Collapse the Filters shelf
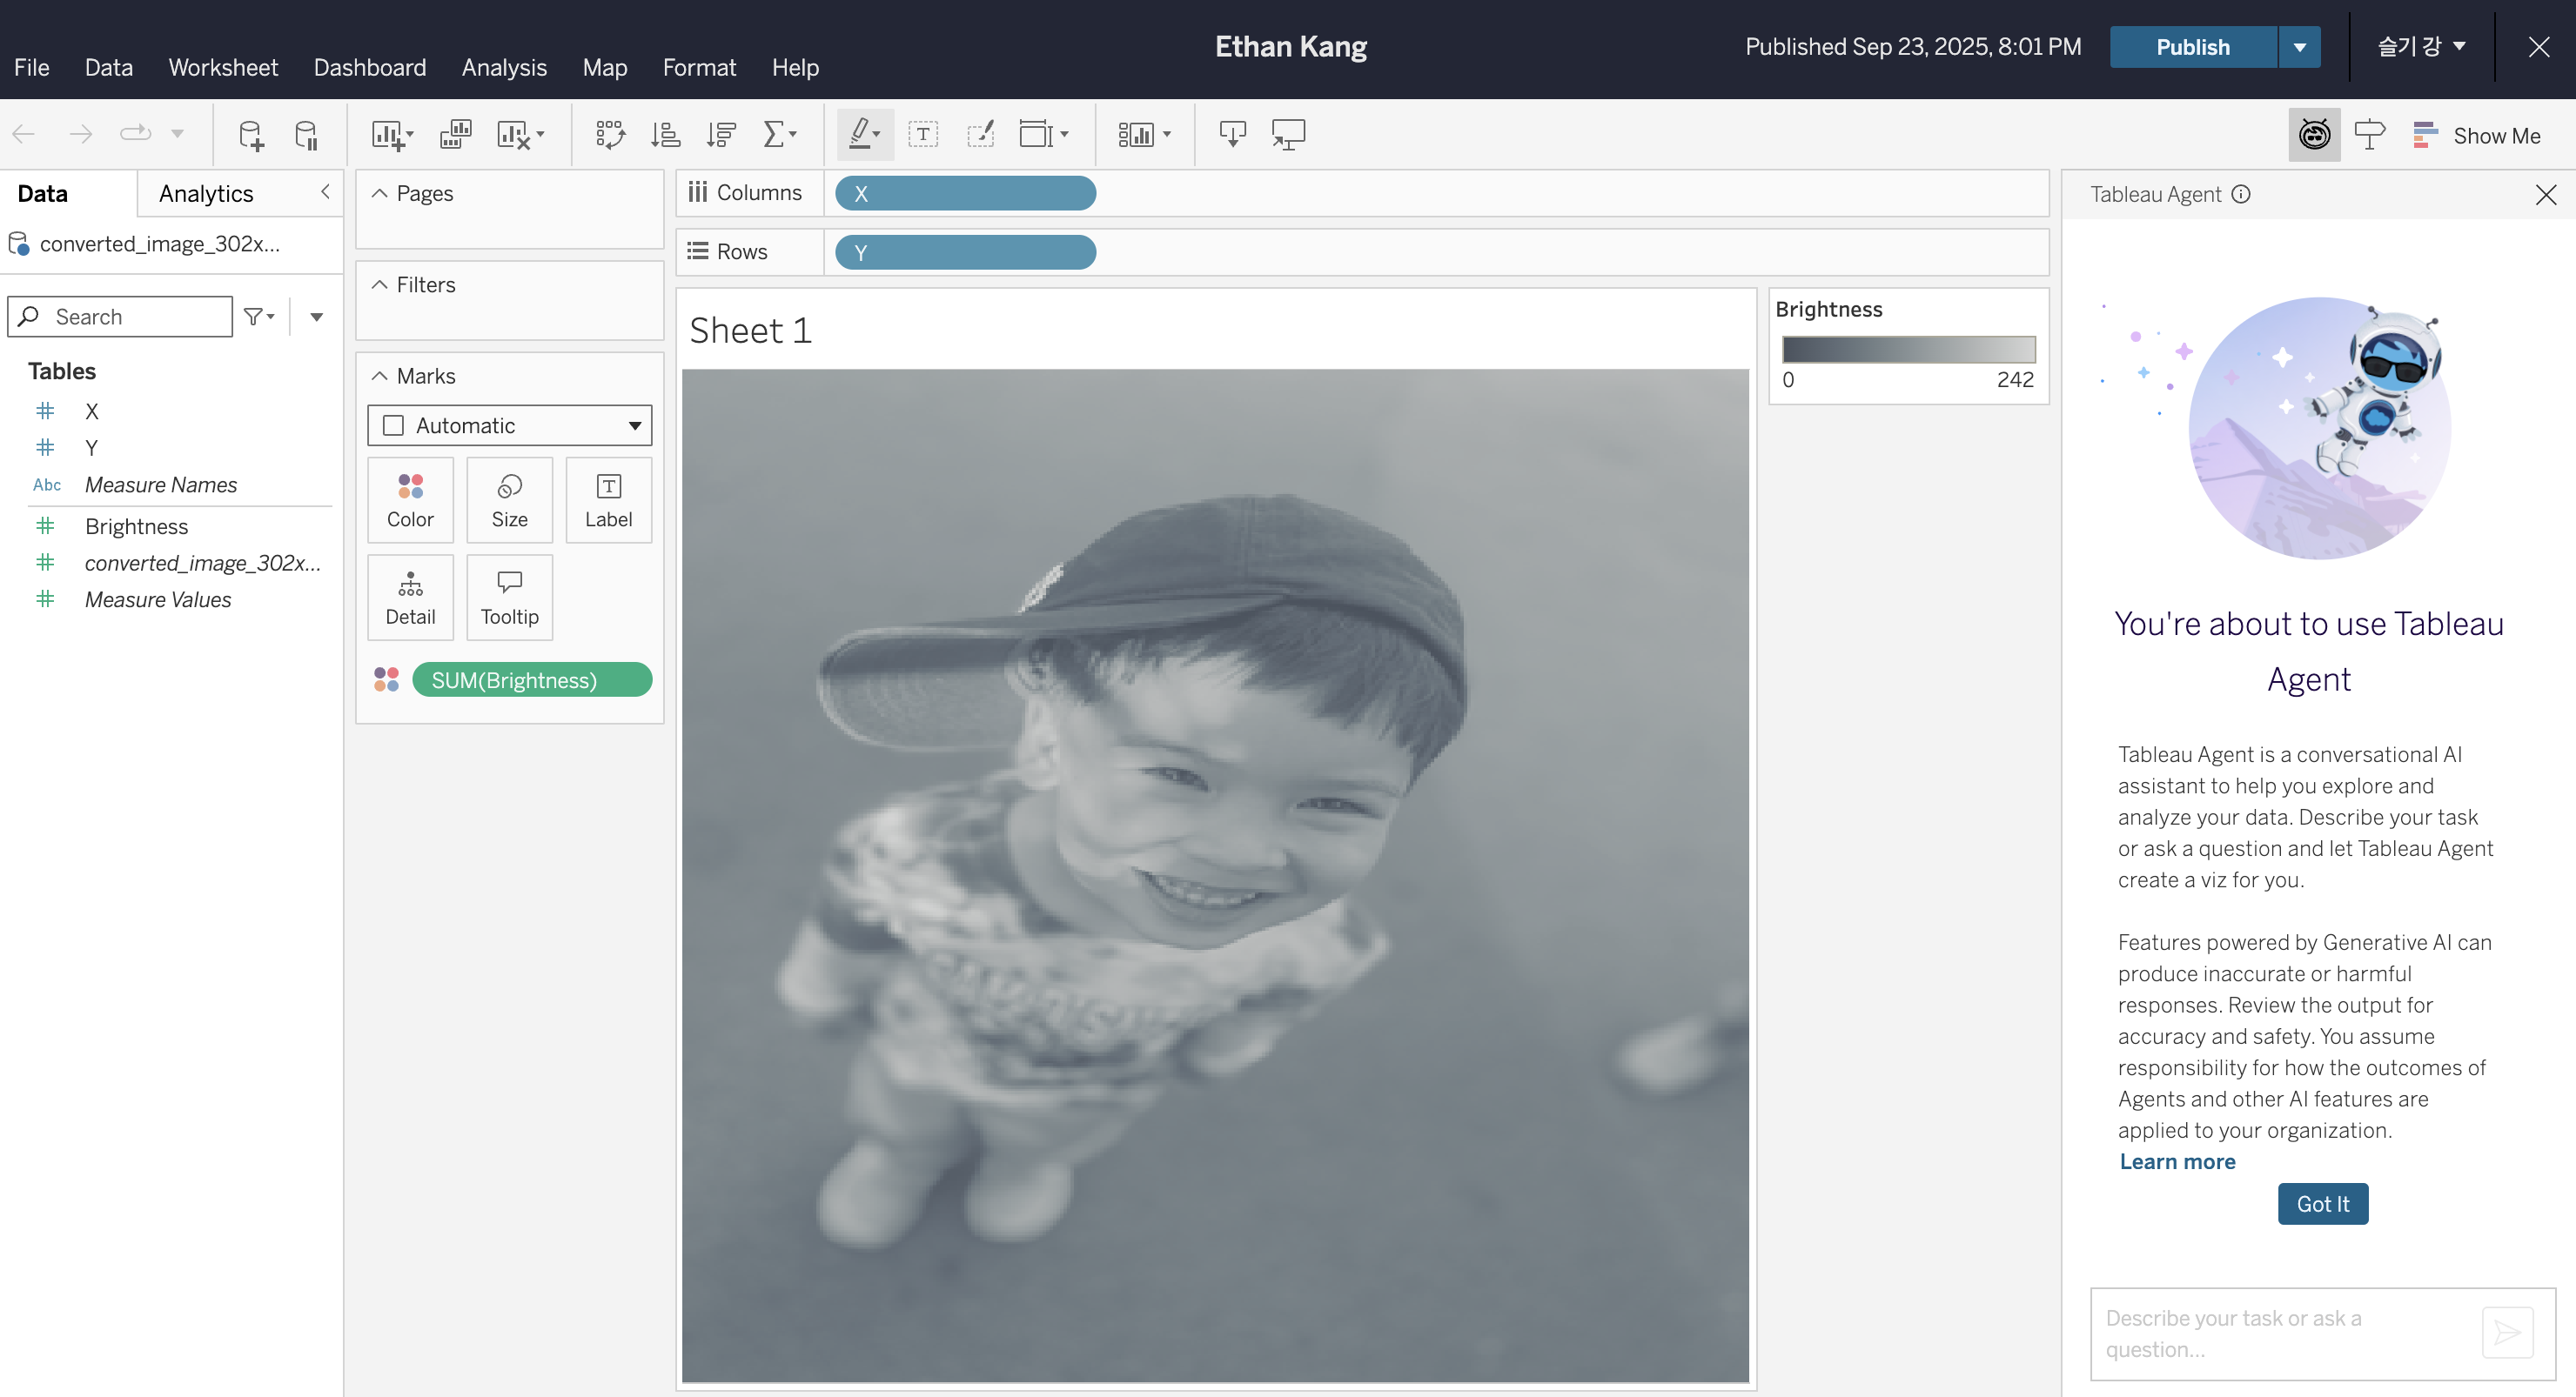This screenshot has width=2576, height=1397. click(x=380, y=284)
